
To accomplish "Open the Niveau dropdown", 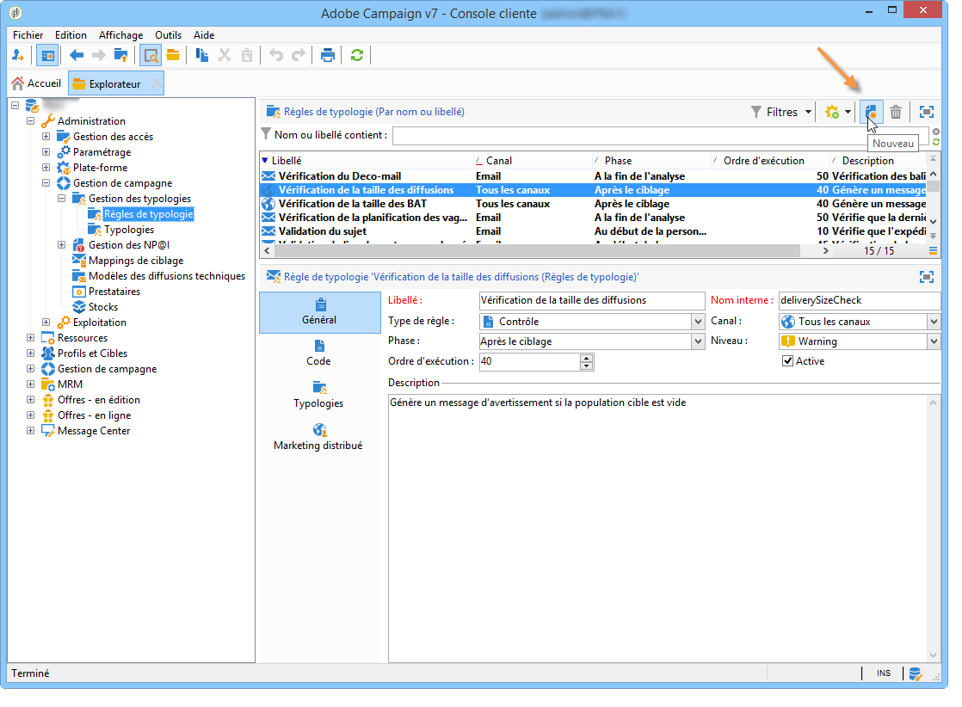I will (933, 341).
